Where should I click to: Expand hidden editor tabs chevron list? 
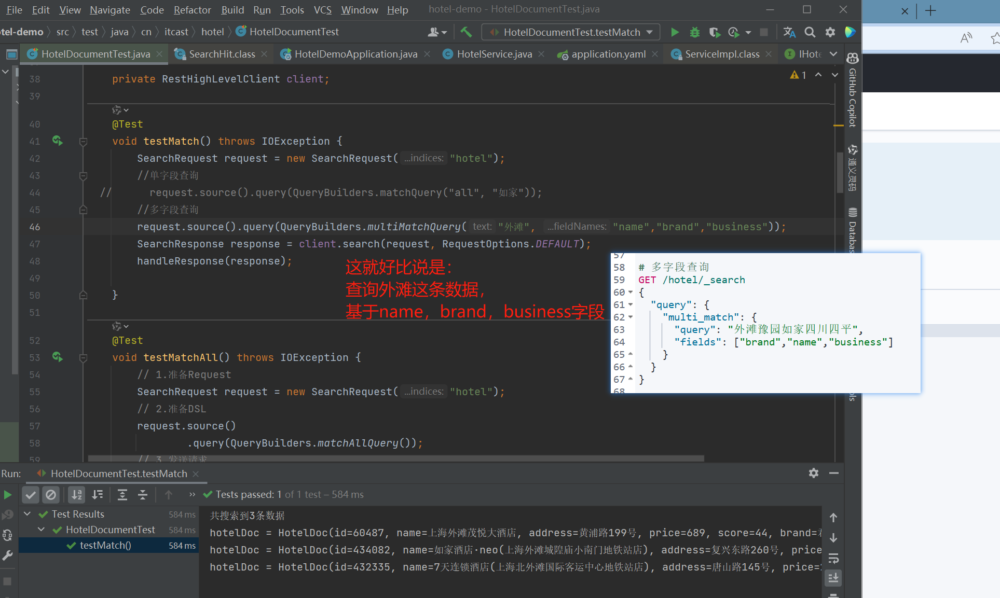pos(833,54)
